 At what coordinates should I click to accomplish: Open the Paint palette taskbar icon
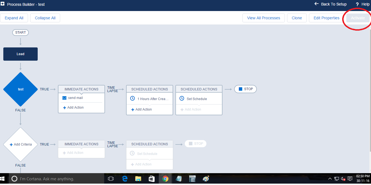[x=206, y=179]
